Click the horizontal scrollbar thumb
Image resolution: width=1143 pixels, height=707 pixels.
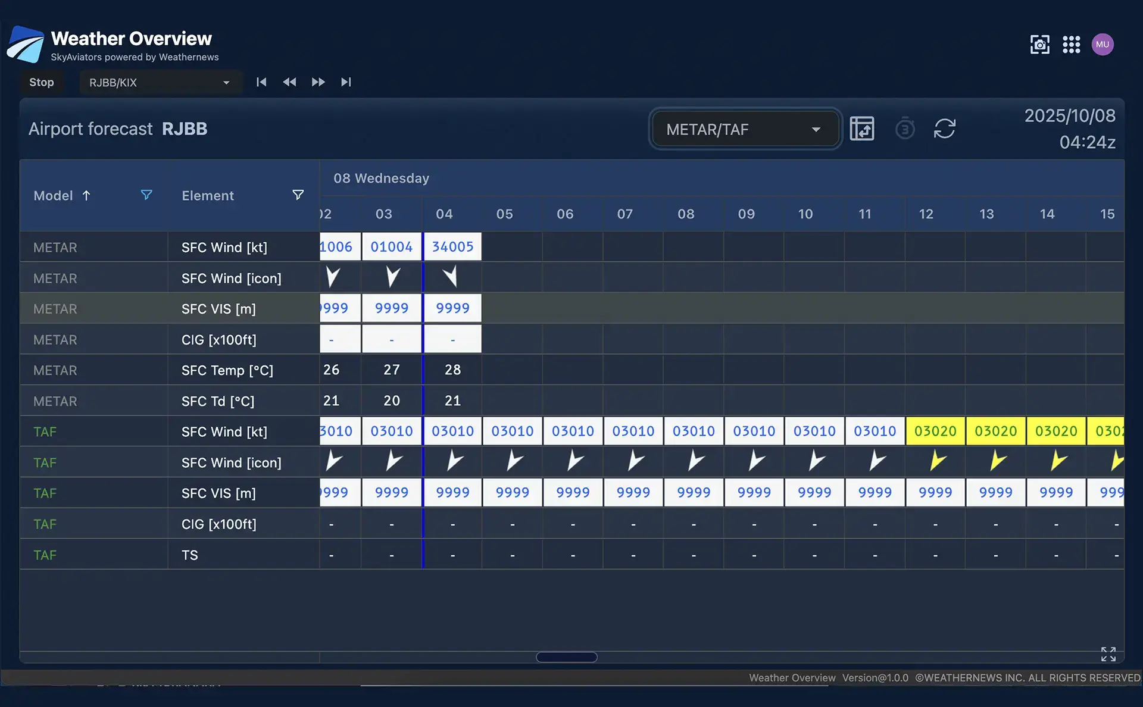point(566,657)
